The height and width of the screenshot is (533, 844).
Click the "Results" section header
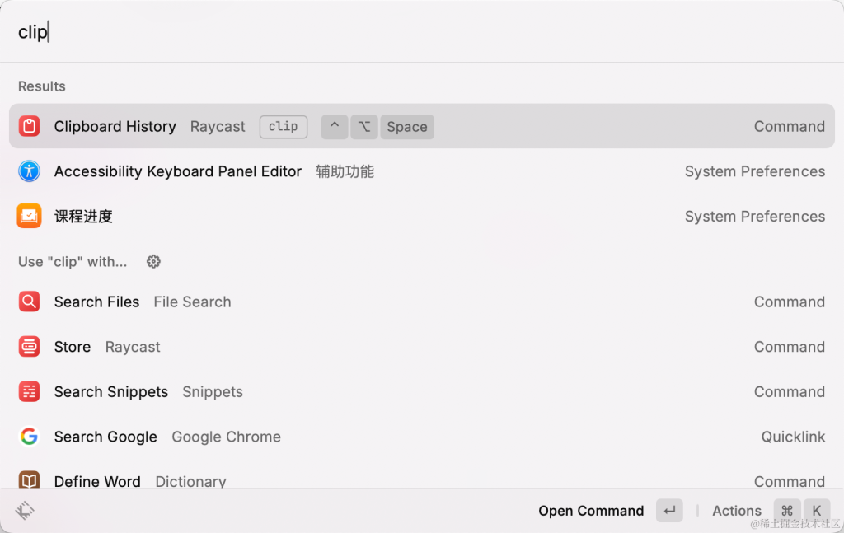(42, 86)
